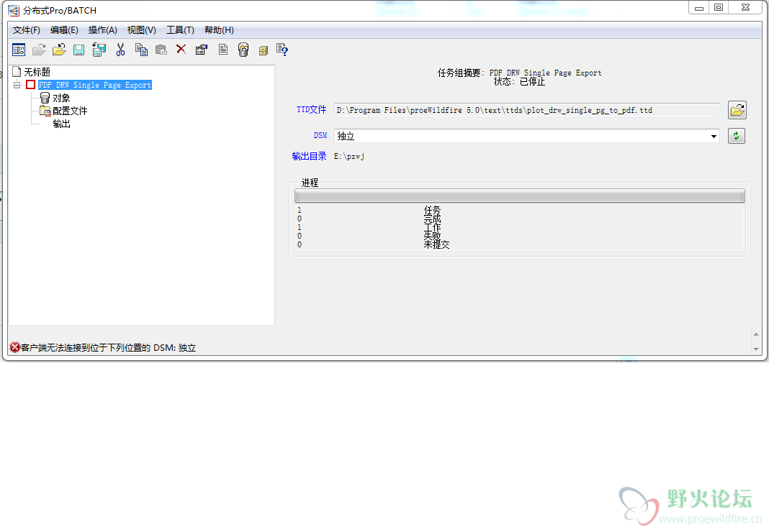The width and height of the screenshot is (769, 532).
Task: Click the app icon in the title bar
Action: (14, 10)
